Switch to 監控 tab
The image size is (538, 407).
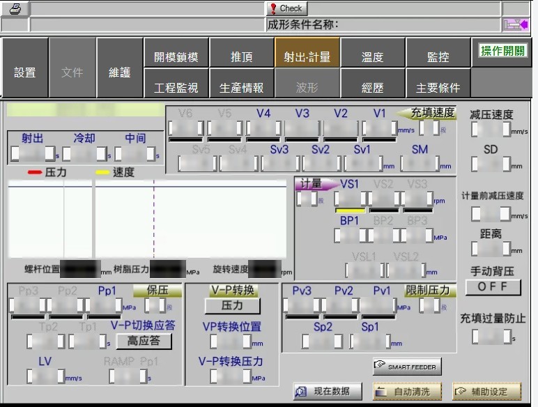[438, 52]
